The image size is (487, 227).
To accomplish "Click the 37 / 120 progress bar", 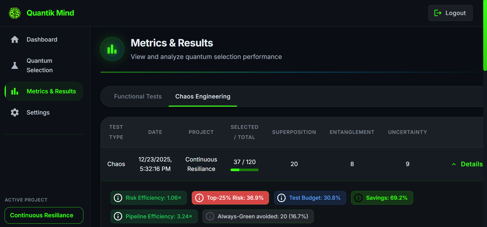I will (244, 170).
